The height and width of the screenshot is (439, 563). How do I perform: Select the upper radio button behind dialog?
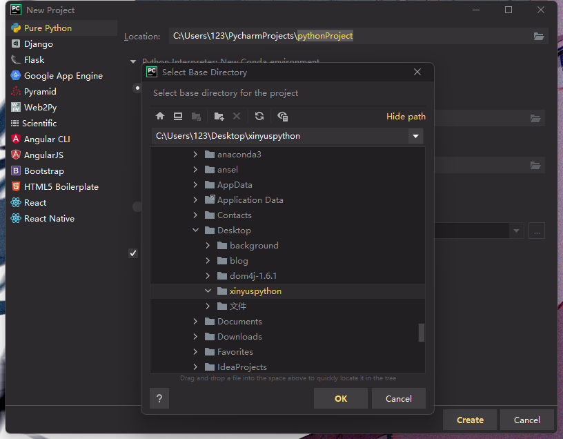pos(137,88)
